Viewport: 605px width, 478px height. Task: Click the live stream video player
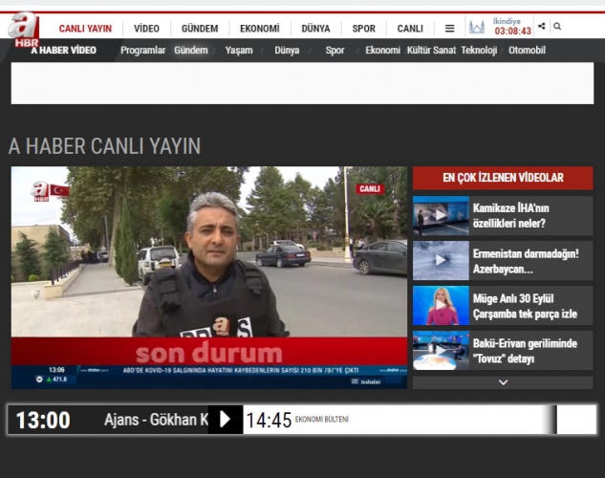tap(209, 277)
